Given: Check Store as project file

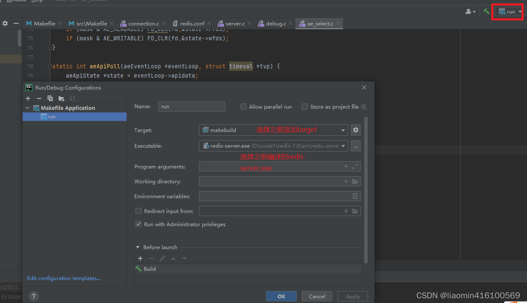Looking at the screenshot, I should (305, 107).
